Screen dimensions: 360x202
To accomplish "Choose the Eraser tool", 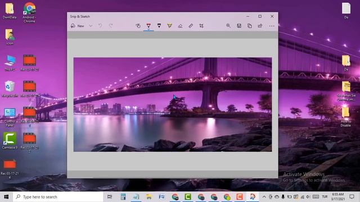I will (180, 26).
